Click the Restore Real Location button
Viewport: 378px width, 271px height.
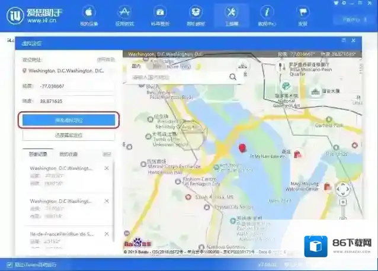tap(69, 135)
